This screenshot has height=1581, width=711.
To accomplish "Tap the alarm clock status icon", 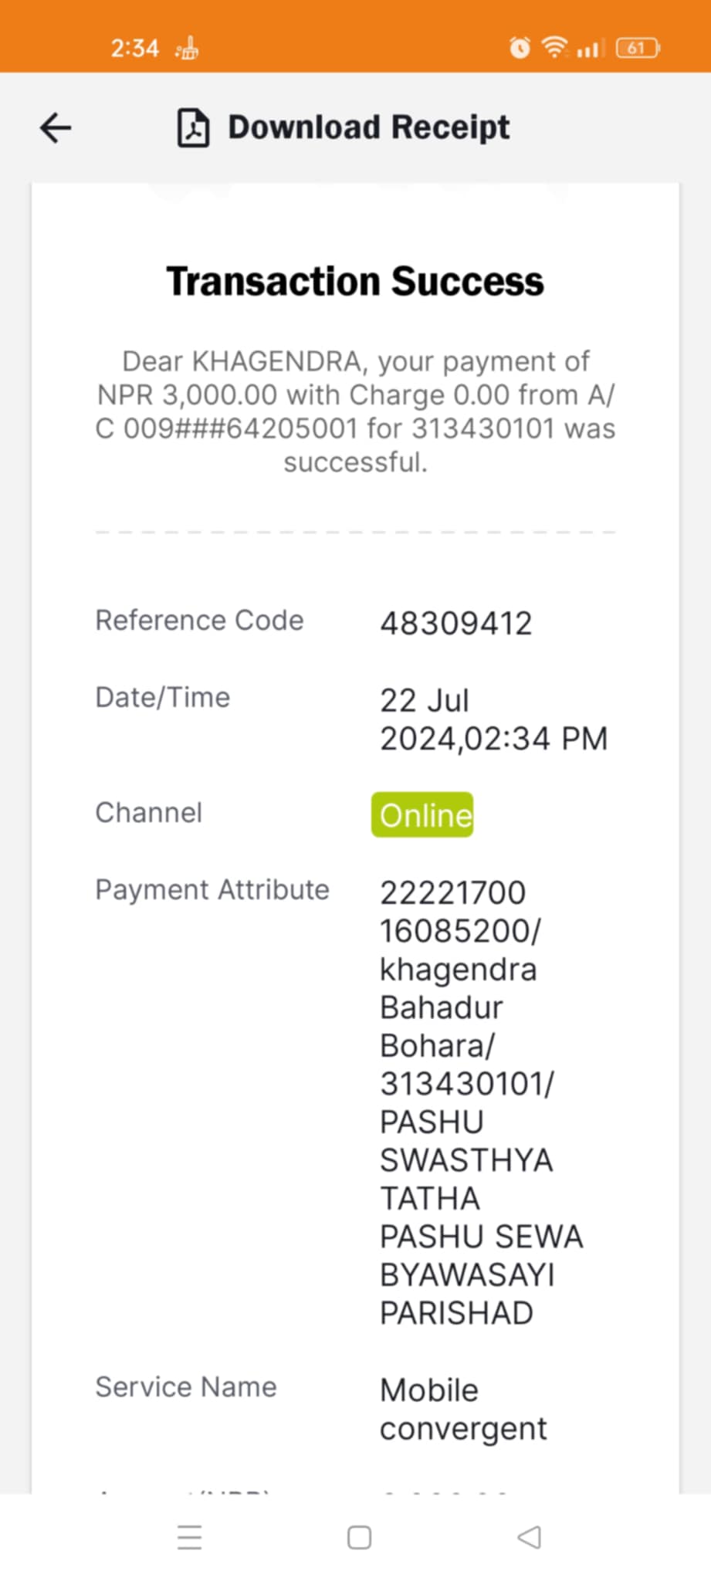I will pos(520,48).
